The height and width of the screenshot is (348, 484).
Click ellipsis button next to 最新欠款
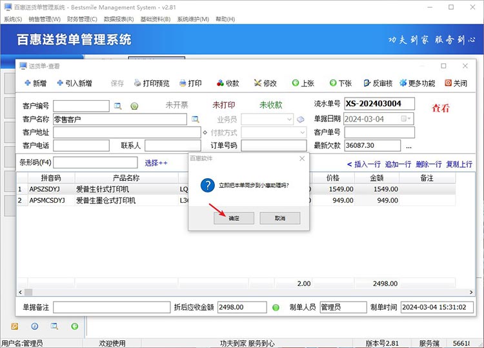click(408, 147)
